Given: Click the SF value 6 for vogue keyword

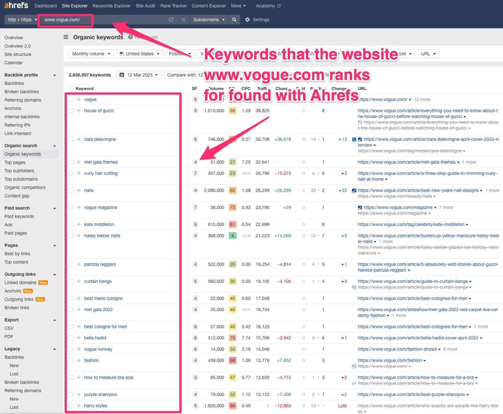Looking at the screenshot, I should tap(195, 99).
